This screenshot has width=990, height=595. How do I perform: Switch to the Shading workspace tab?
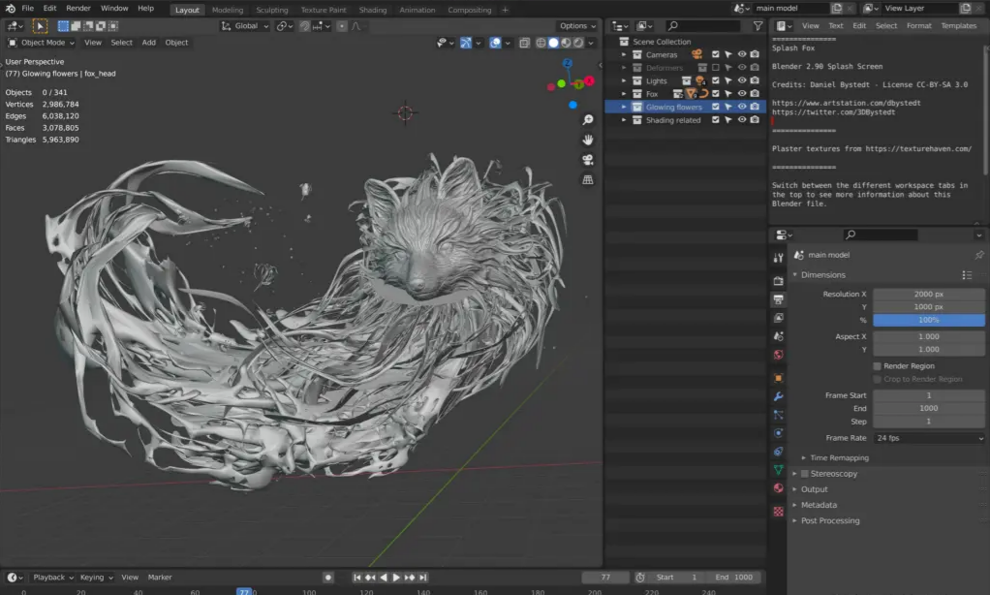pyautogui.click(x=373, y=10)
